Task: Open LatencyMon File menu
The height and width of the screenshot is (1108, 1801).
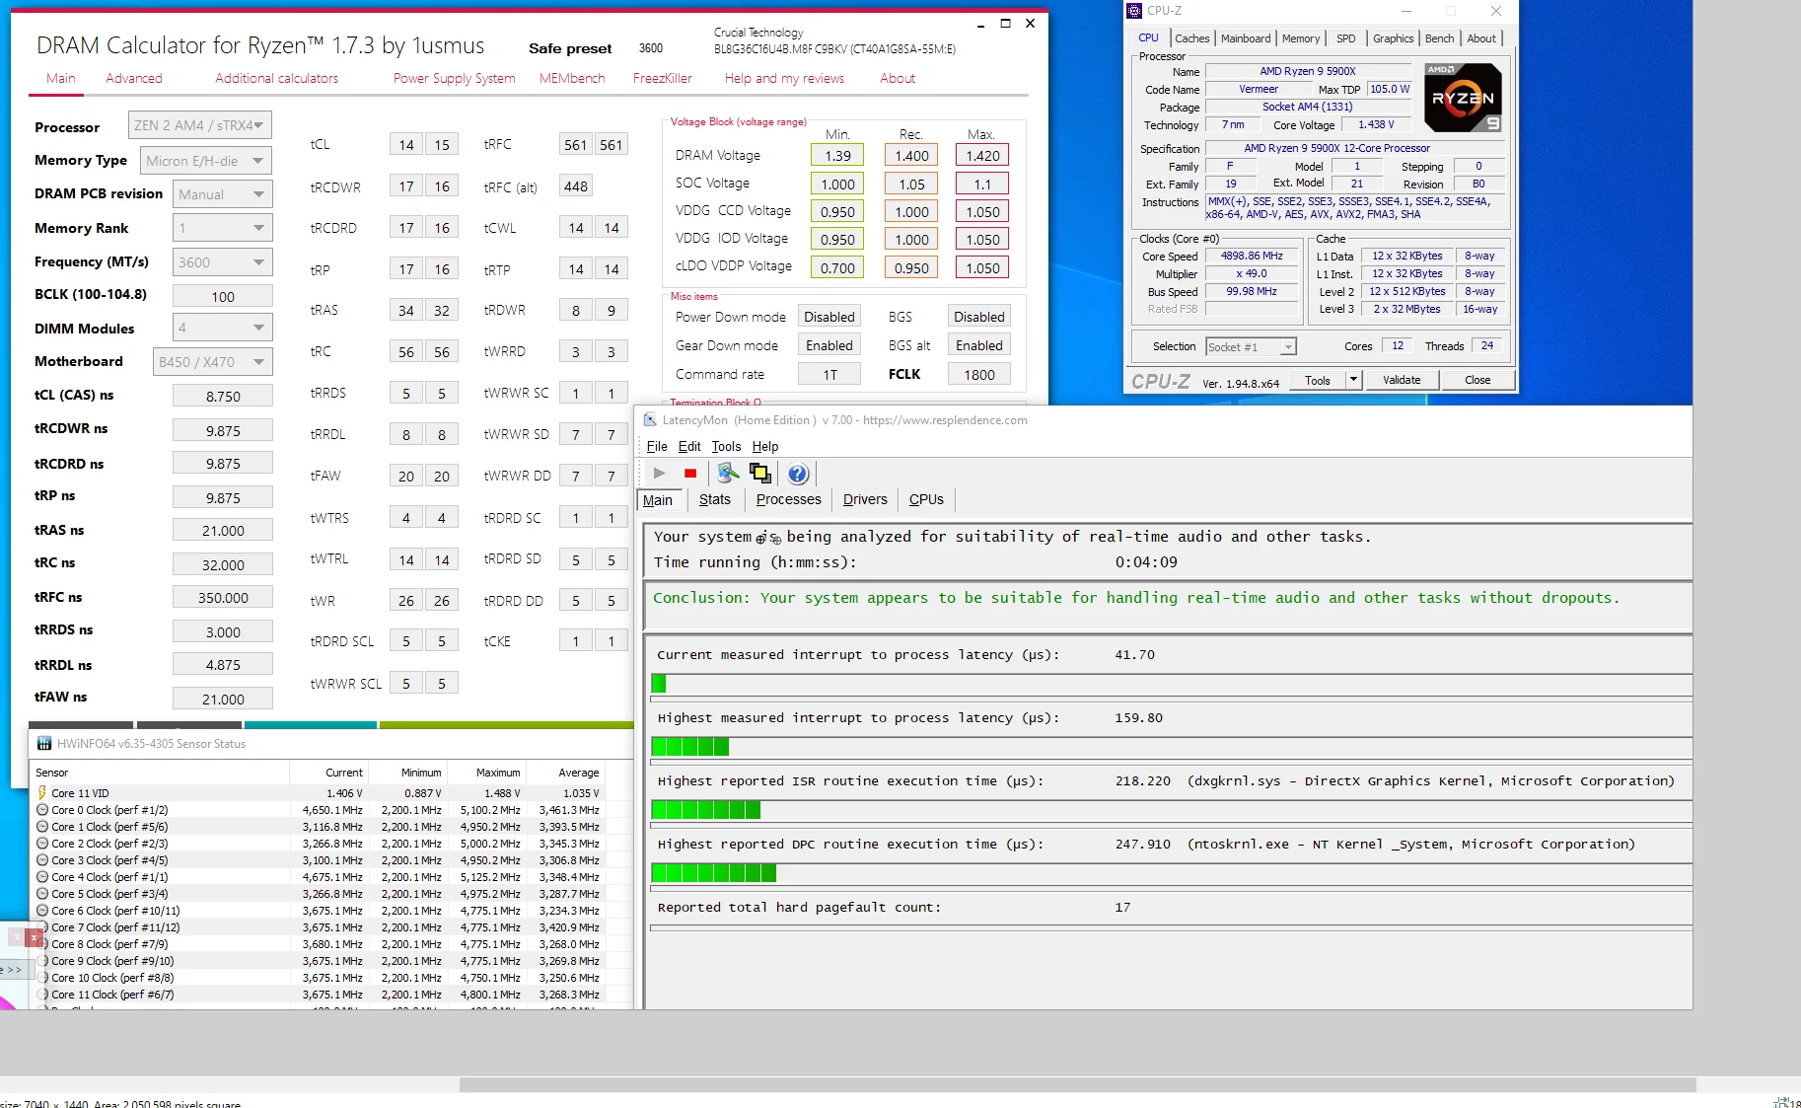Action: pyautogui.click(x=657, y=446)
